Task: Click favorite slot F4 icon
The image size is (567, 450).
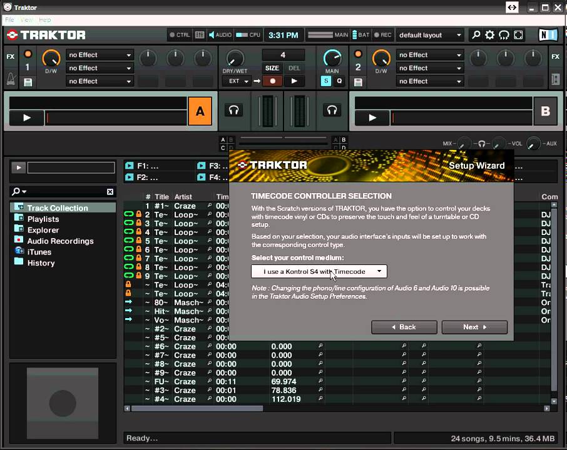Action: 201,177
